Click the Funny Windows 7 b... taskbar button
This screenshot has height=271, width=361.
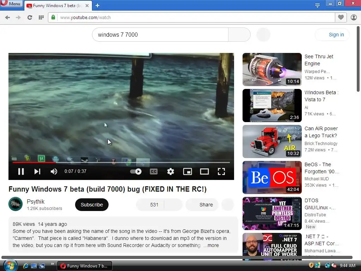84,266
